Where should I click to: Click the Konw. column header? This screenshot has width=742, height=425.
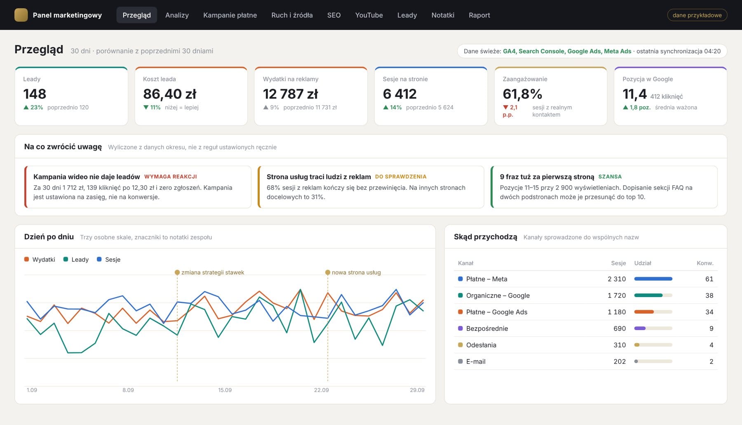(705, 263)
